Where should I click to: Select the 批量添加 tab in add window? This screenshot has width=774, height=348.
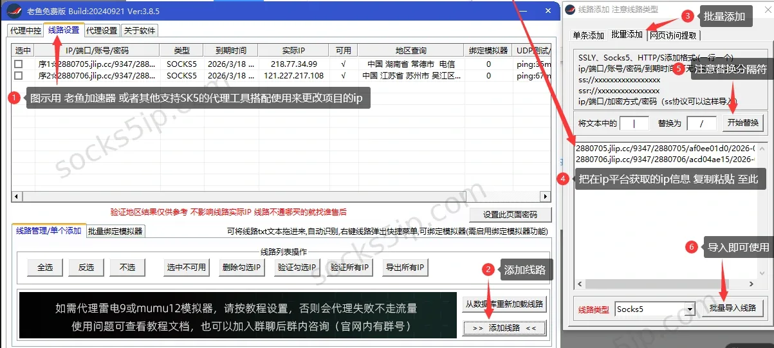click(x=627, y=35)
